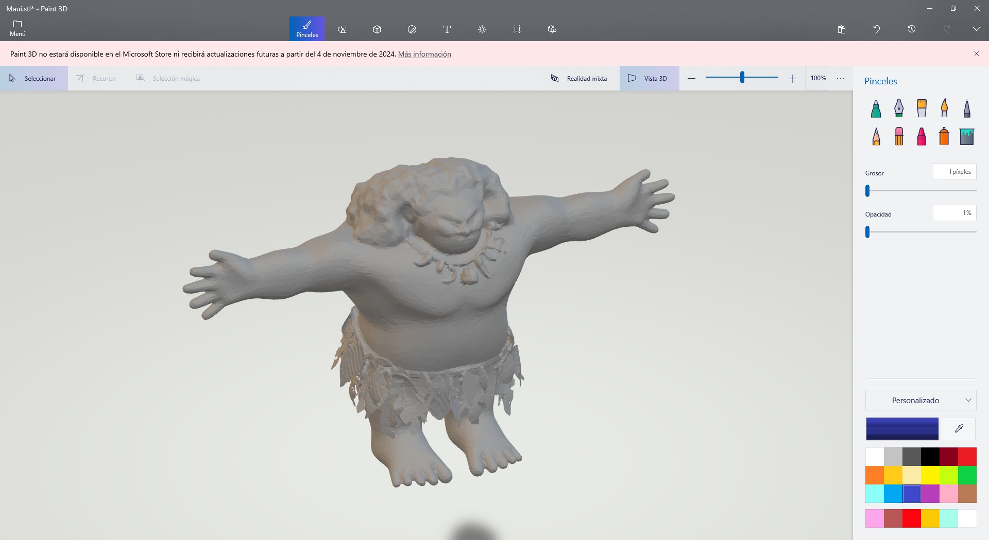This screenshot has width=989, height=540.
Task: Enable Realidad mixta view
Action: 579,78
